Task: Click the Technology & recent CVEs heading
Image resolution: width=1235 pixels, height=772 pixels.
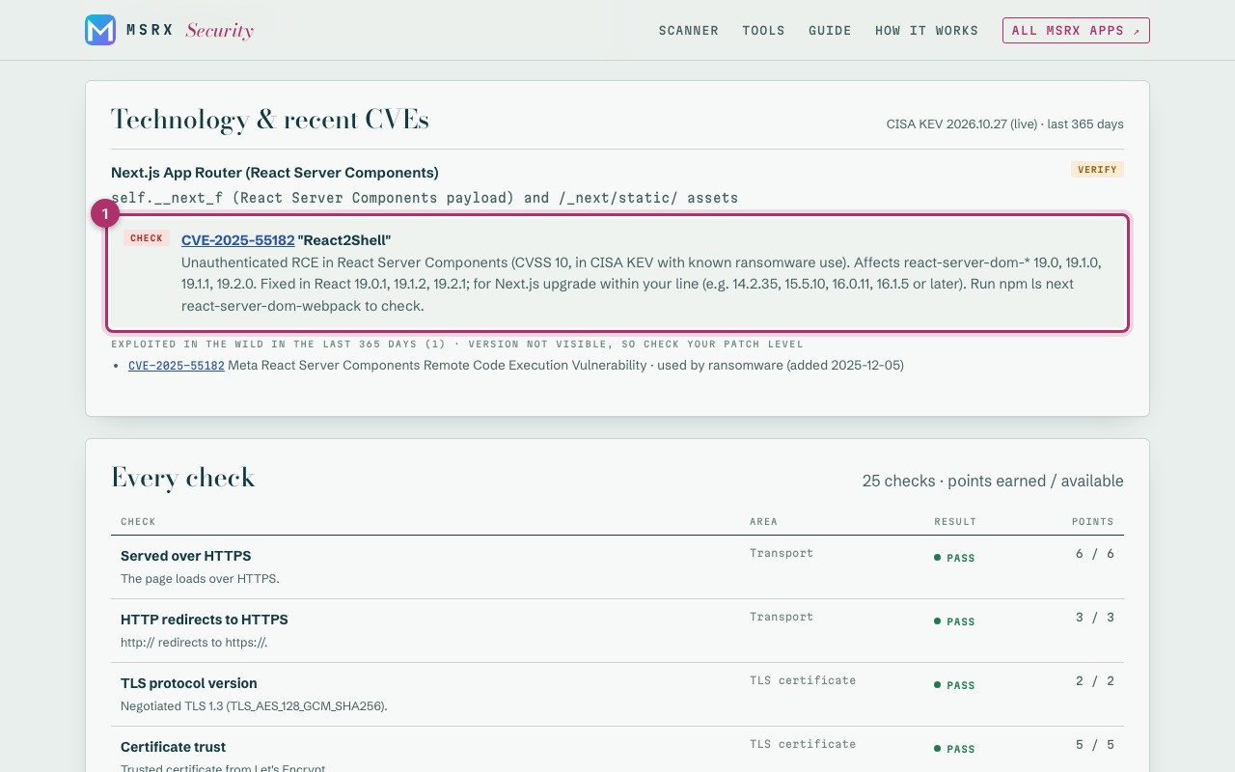Action: 270,120
